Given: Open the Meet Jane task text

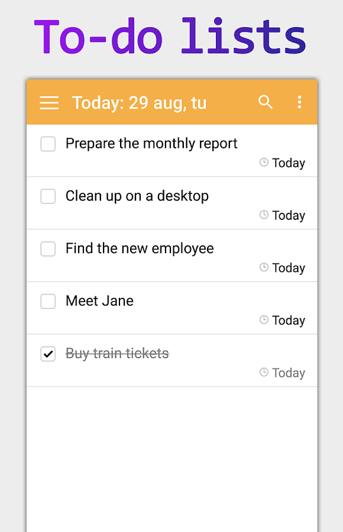Looking at the screenshot, I should tap(99, 301).
